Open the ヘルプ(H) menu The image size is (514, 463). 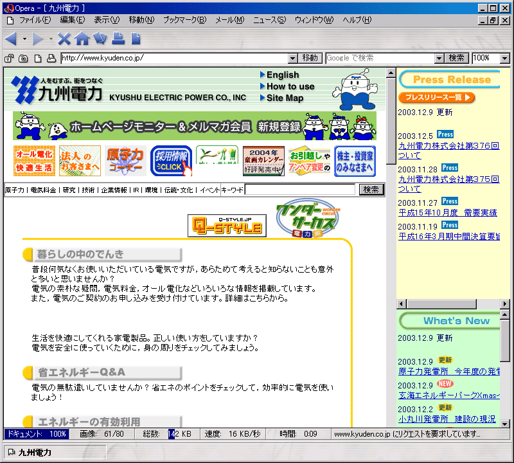(x=357, y=21)
